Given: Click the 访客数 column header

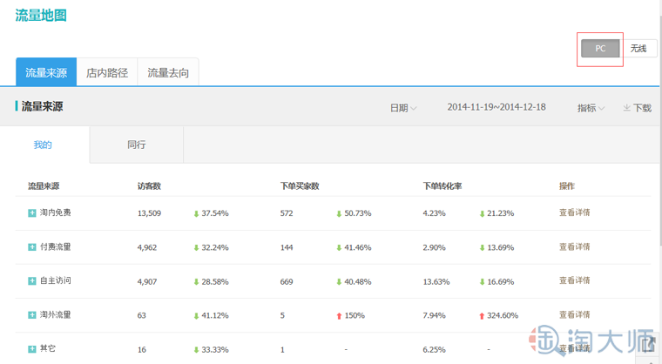Looking at the screenshot, I should pos(149,186).
